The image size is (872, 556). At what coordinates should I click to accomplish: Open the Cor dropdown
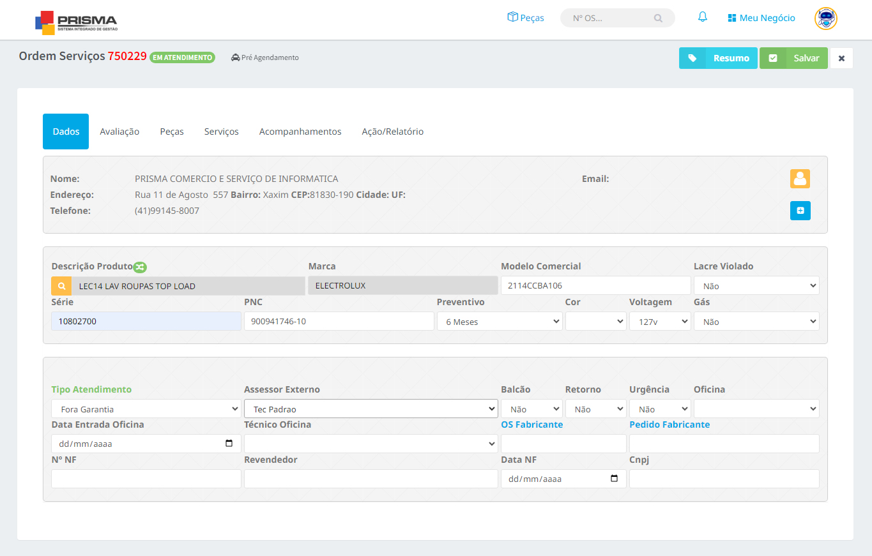pyautogui.click(x=595, y=322)
